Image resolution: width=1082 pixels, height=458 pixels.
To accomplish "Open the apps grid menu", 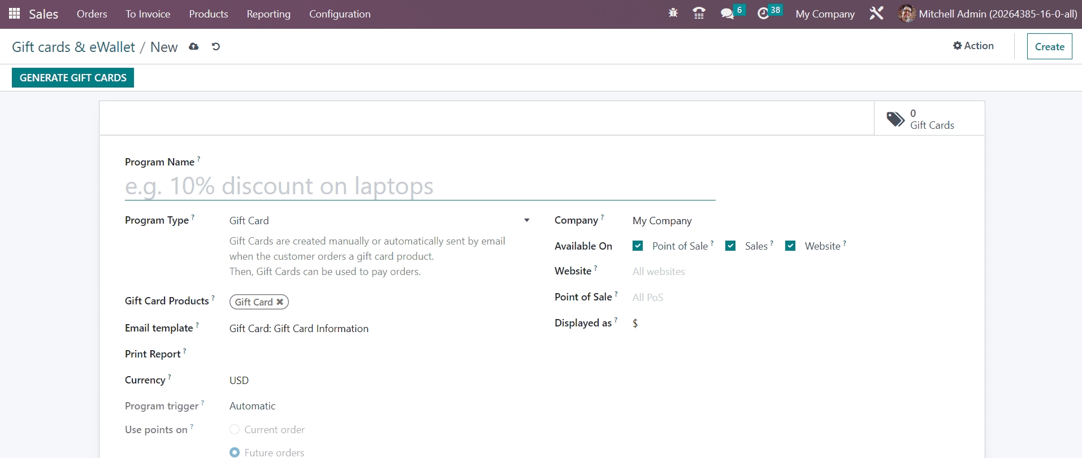I will click(15, 14).
